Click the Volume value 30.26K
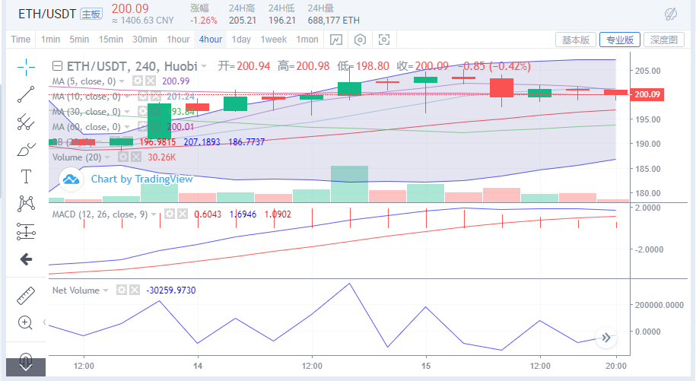The image size is (696, 381). [161, 157]
